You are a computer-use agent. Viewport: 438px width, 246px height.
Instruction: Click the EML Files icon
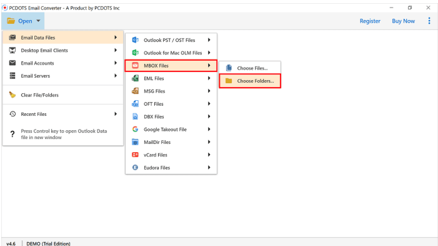135,78
